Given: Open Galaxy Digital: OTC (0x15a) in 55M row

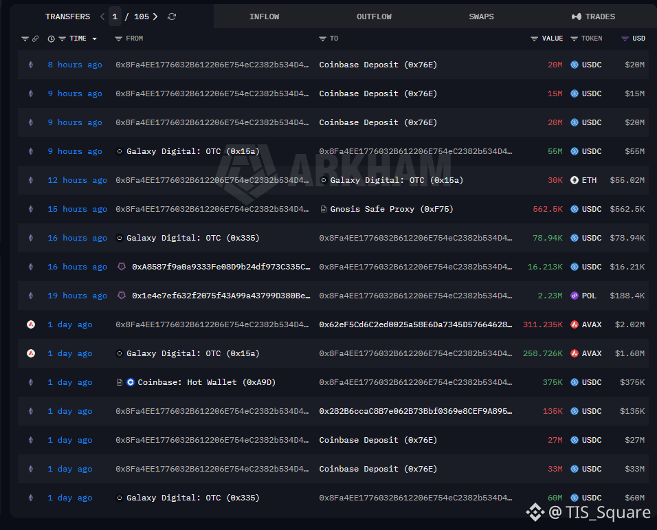Looking at the screenshot, I should click(x=192, y=152).
